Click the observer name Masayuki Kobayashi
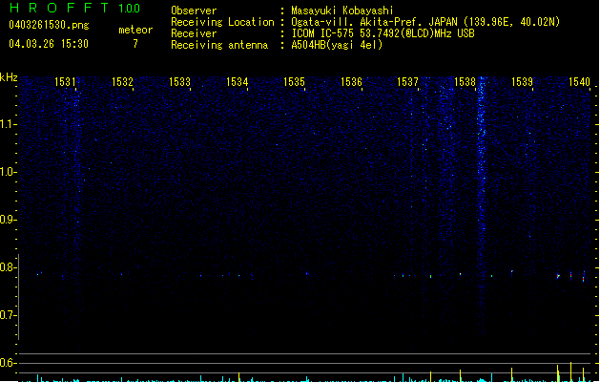The image size is (600, 382). [342, 11]
